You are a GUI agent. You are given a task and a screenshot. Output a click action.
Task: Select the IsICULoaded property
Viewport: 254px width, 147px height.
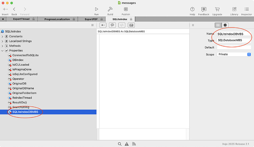click(48, 65)
